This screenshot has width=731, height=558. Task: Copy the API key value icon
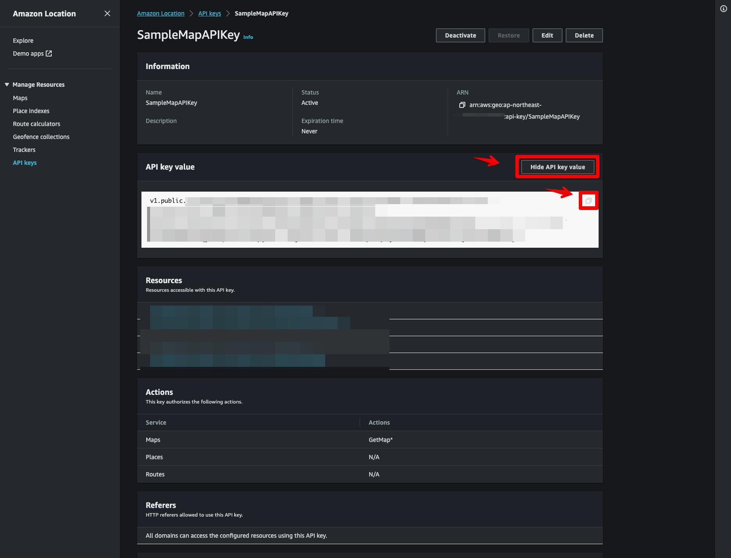point(588,201)
